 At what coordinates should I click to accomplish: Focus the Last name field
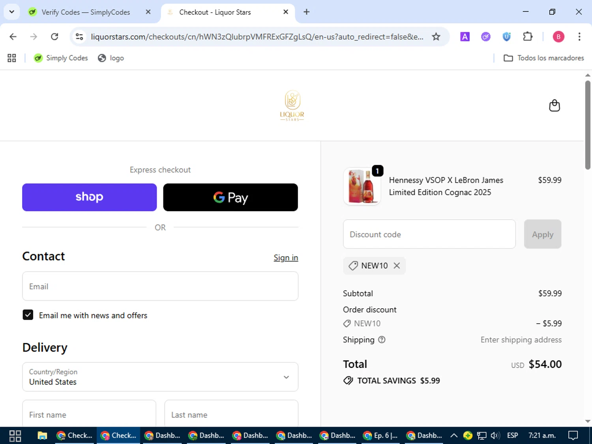[231, 414]
